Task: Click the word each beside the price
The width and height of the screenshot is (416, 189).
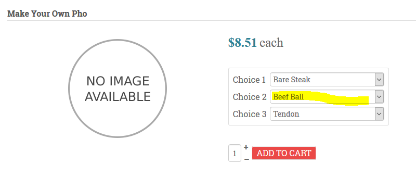Action: point(271,43)
